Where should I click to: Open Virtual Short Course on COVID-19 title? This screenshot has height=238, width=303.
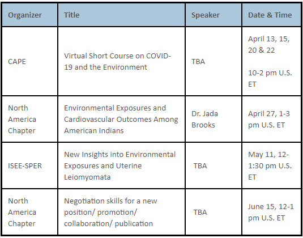click(x=117, y=61)
